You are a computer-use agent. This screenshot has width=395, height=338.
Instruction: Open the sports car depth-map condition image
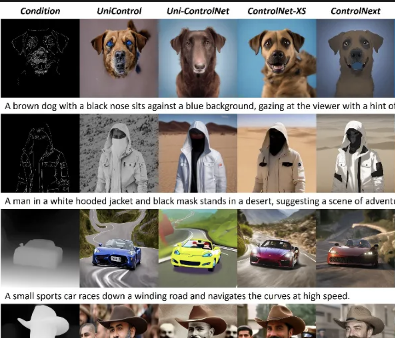40,248
